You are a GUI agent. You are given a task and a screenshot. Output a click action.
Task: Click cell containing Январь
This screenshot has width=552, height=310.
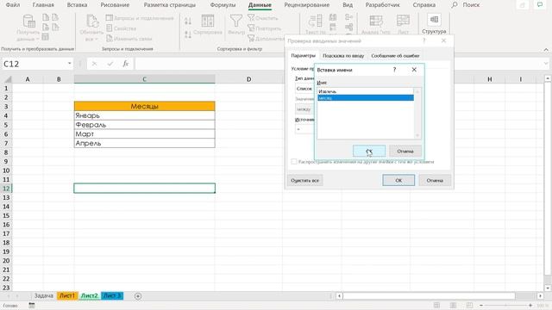(144, 115)
